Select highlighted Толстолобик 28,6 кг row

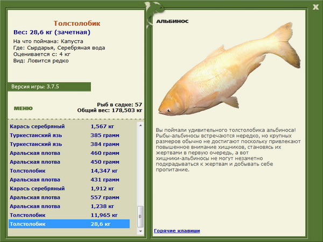click(x=69, y=224)
